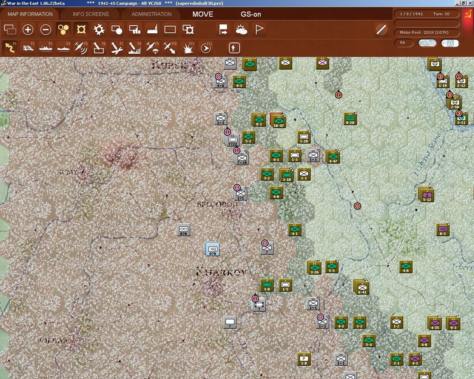Select the purple HQ 0-3 unit

pyautogui.click(x=443, y=230)
